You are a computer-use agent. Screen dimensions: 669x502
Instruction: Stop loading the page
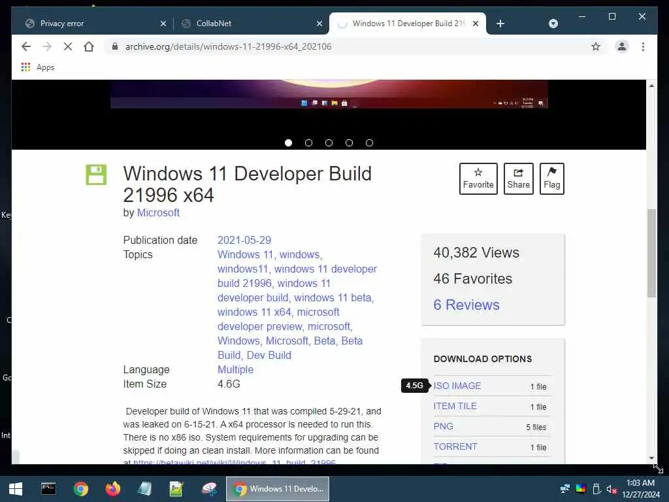(x=68, y=46)
